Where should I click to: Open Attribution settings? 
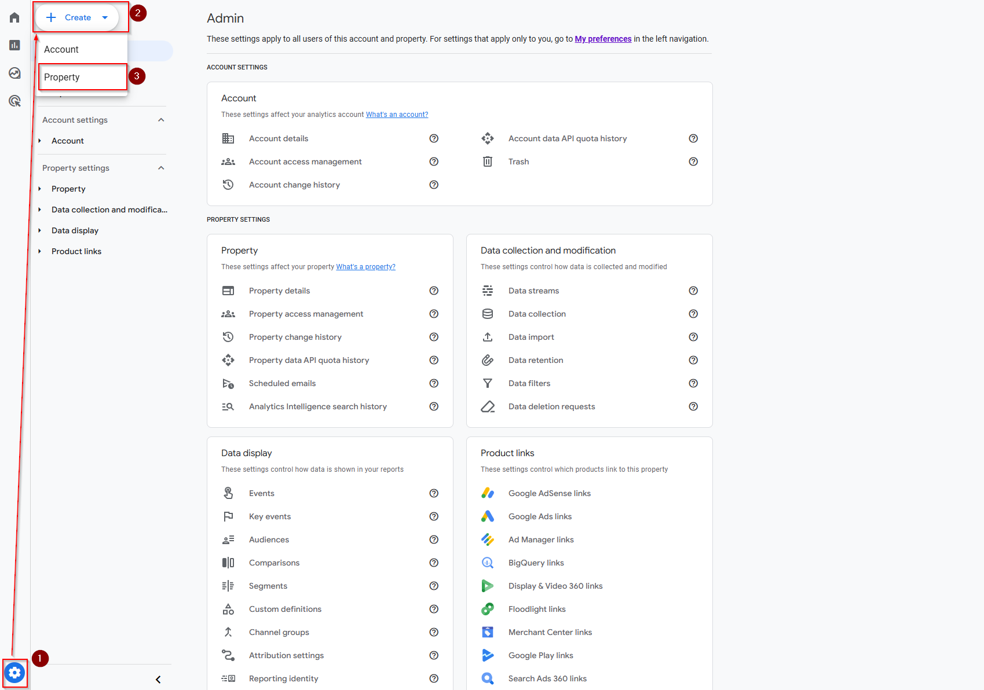pyautogui.click(x=286, y=655)
